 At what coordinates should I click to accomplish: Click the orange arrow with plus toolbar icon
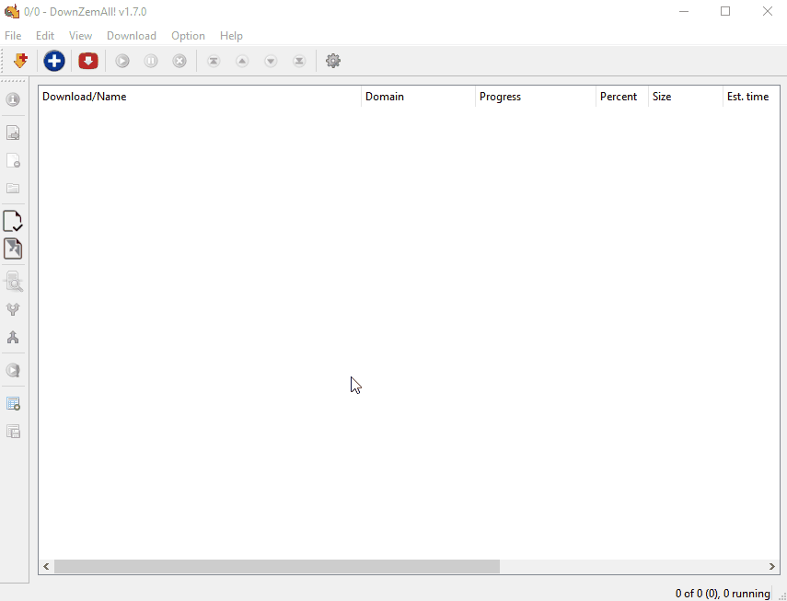20,61
